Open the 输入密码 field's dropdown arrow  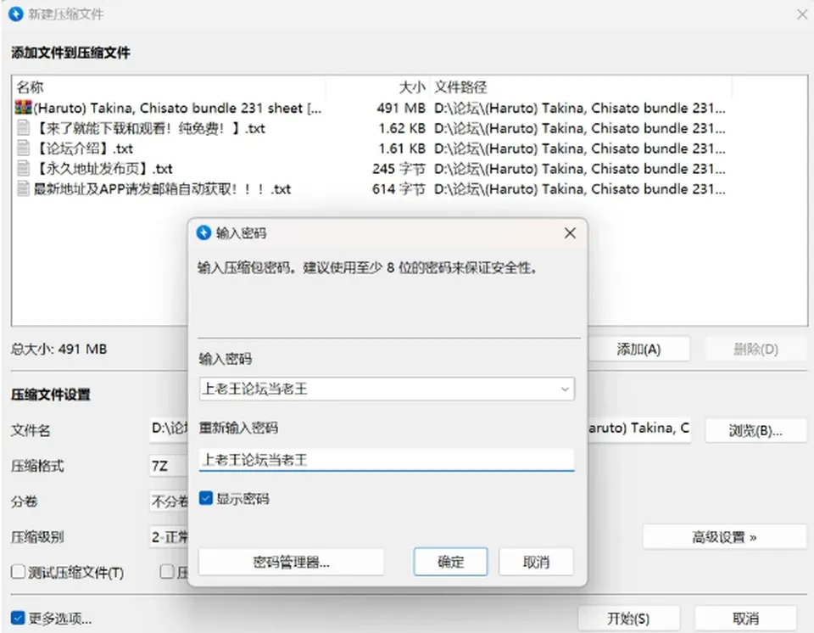565,389
